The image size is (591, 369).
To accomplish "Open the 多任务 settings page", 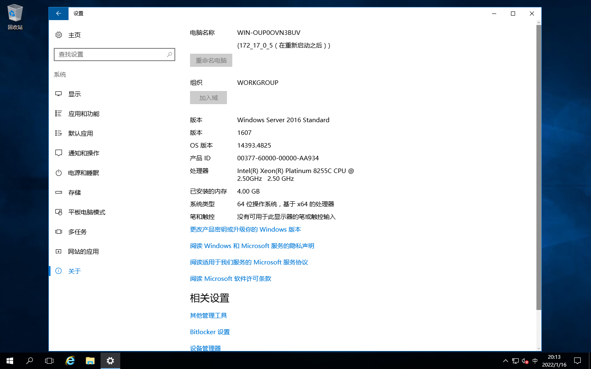I will [x=78, y=232].
